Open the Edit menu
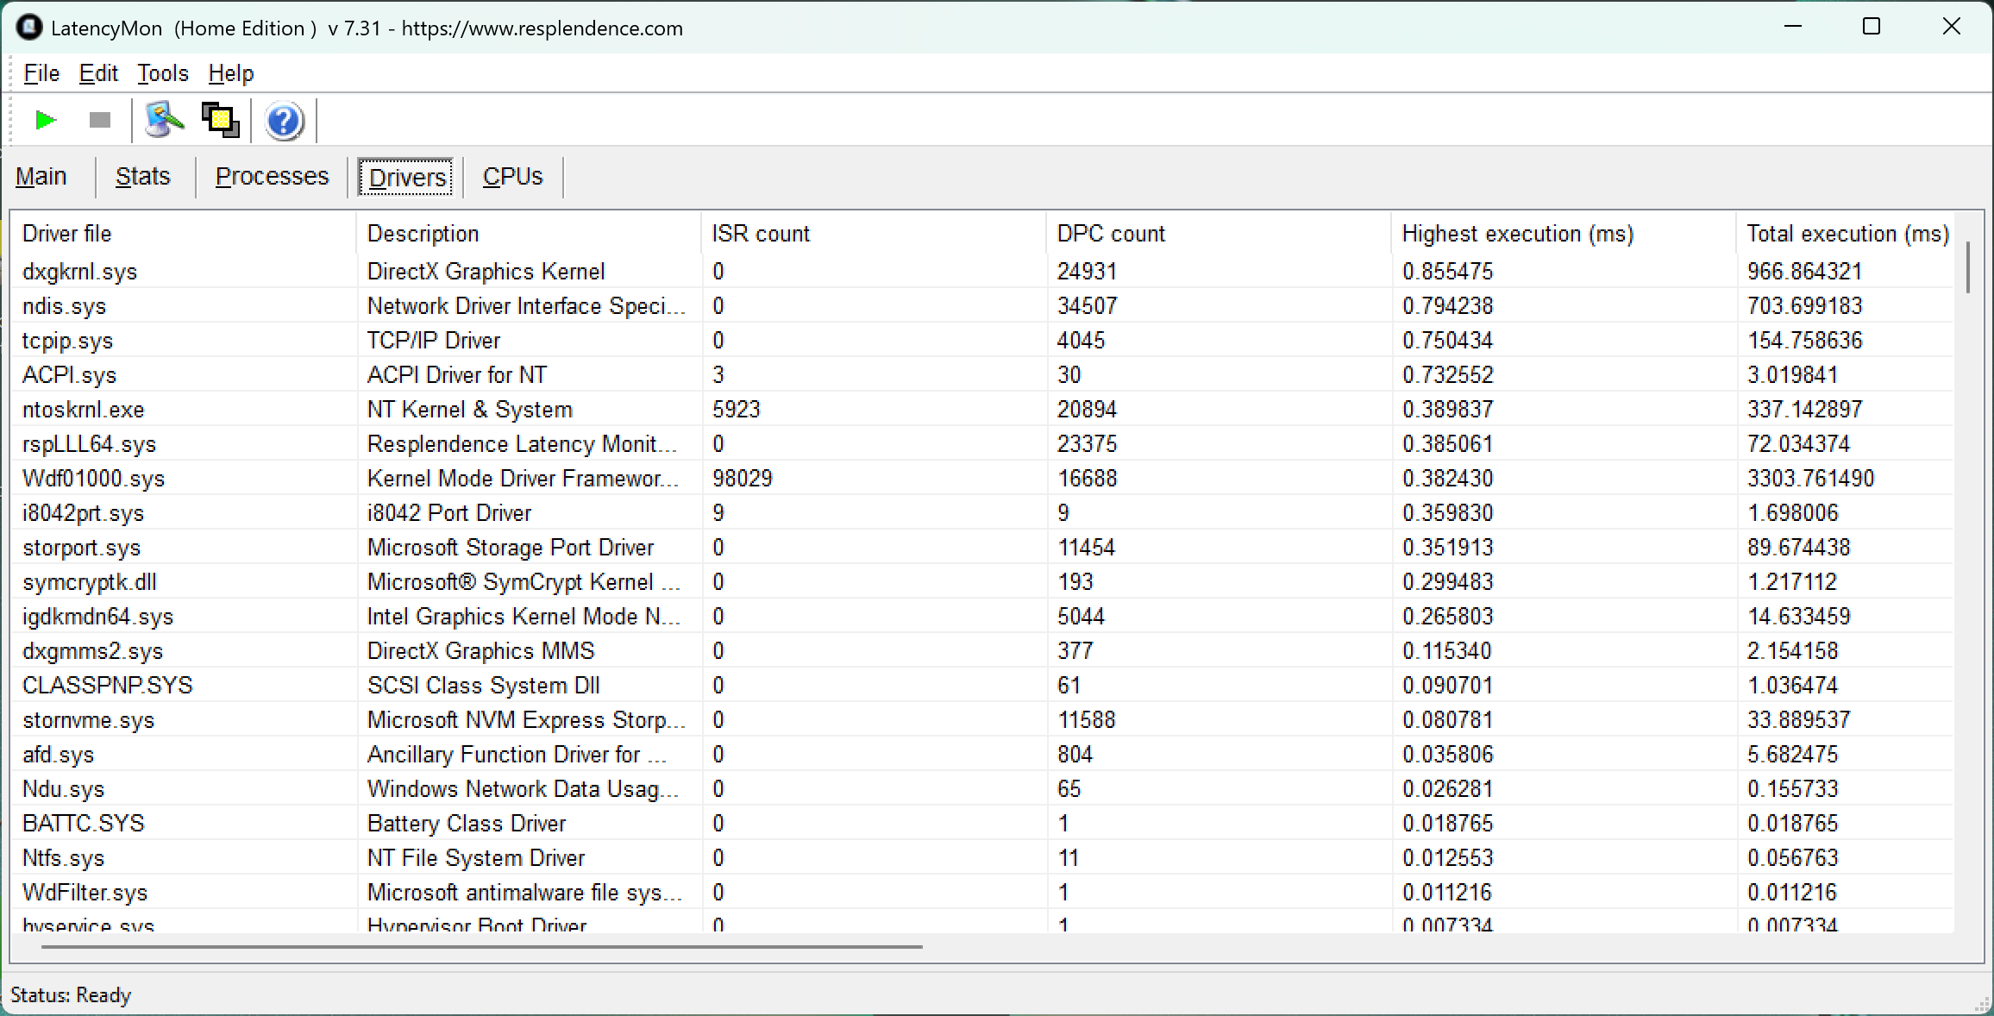 click(98, 73)
